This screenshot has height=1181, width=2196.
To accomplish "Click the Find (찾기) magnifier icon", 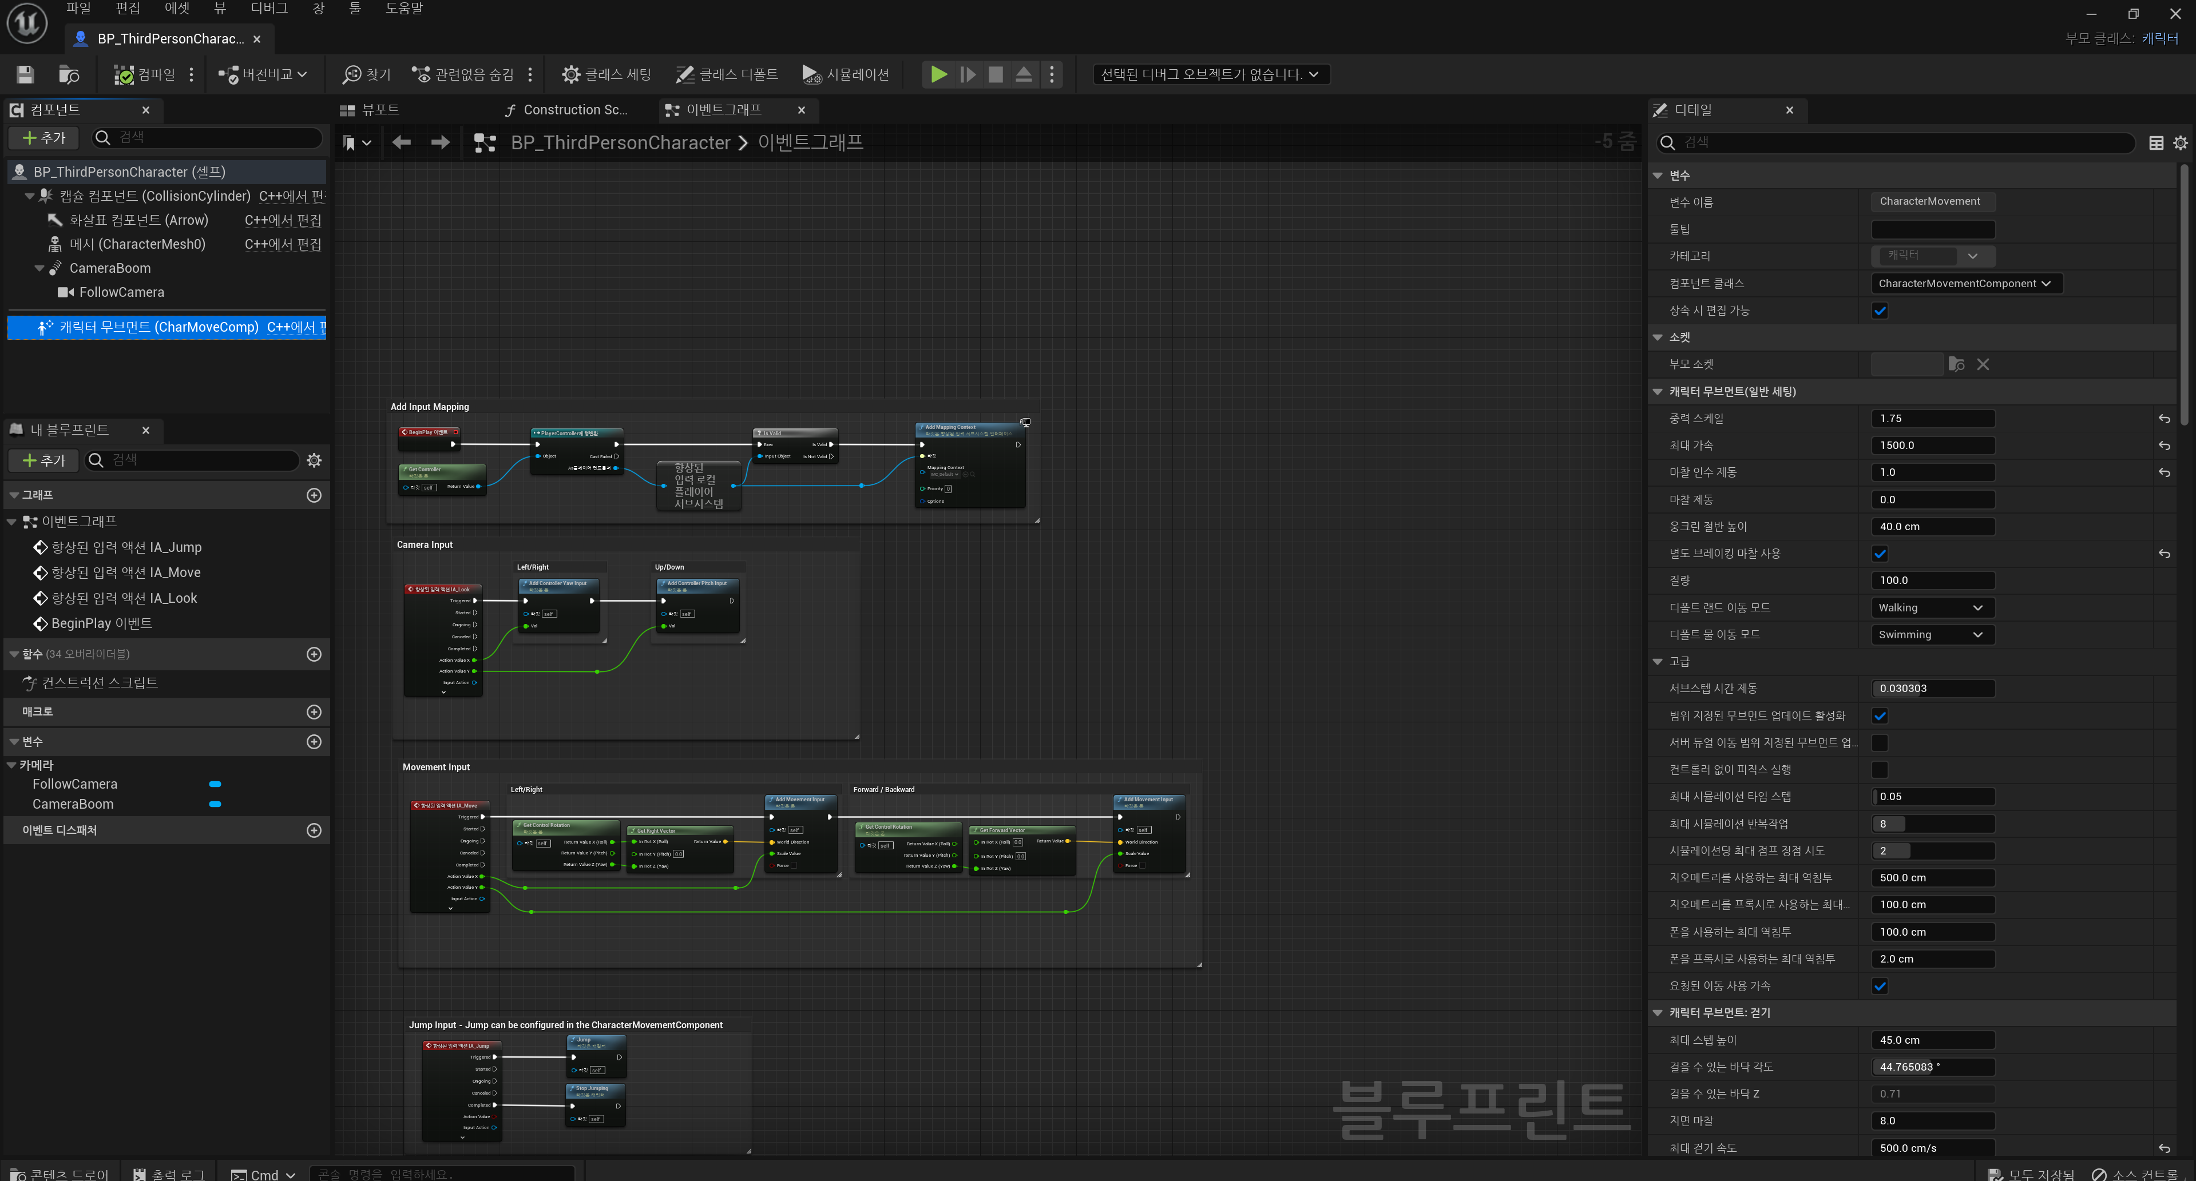I will pyautogui.click(x=351, y=75).
